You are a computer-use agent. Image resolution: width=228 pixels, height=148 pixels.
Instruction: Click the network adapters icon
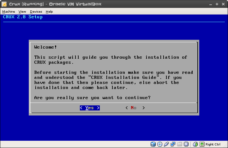pos(173,144)
